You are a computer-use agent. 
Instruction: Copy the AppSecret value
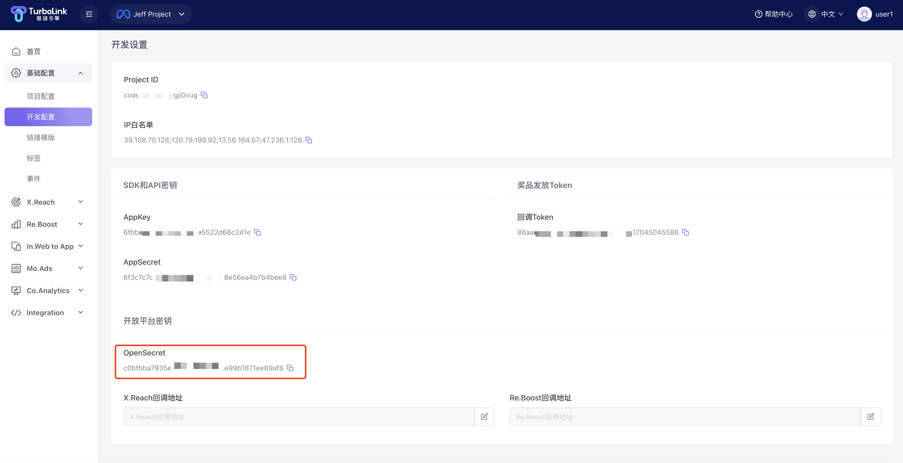tap(293, 277)
